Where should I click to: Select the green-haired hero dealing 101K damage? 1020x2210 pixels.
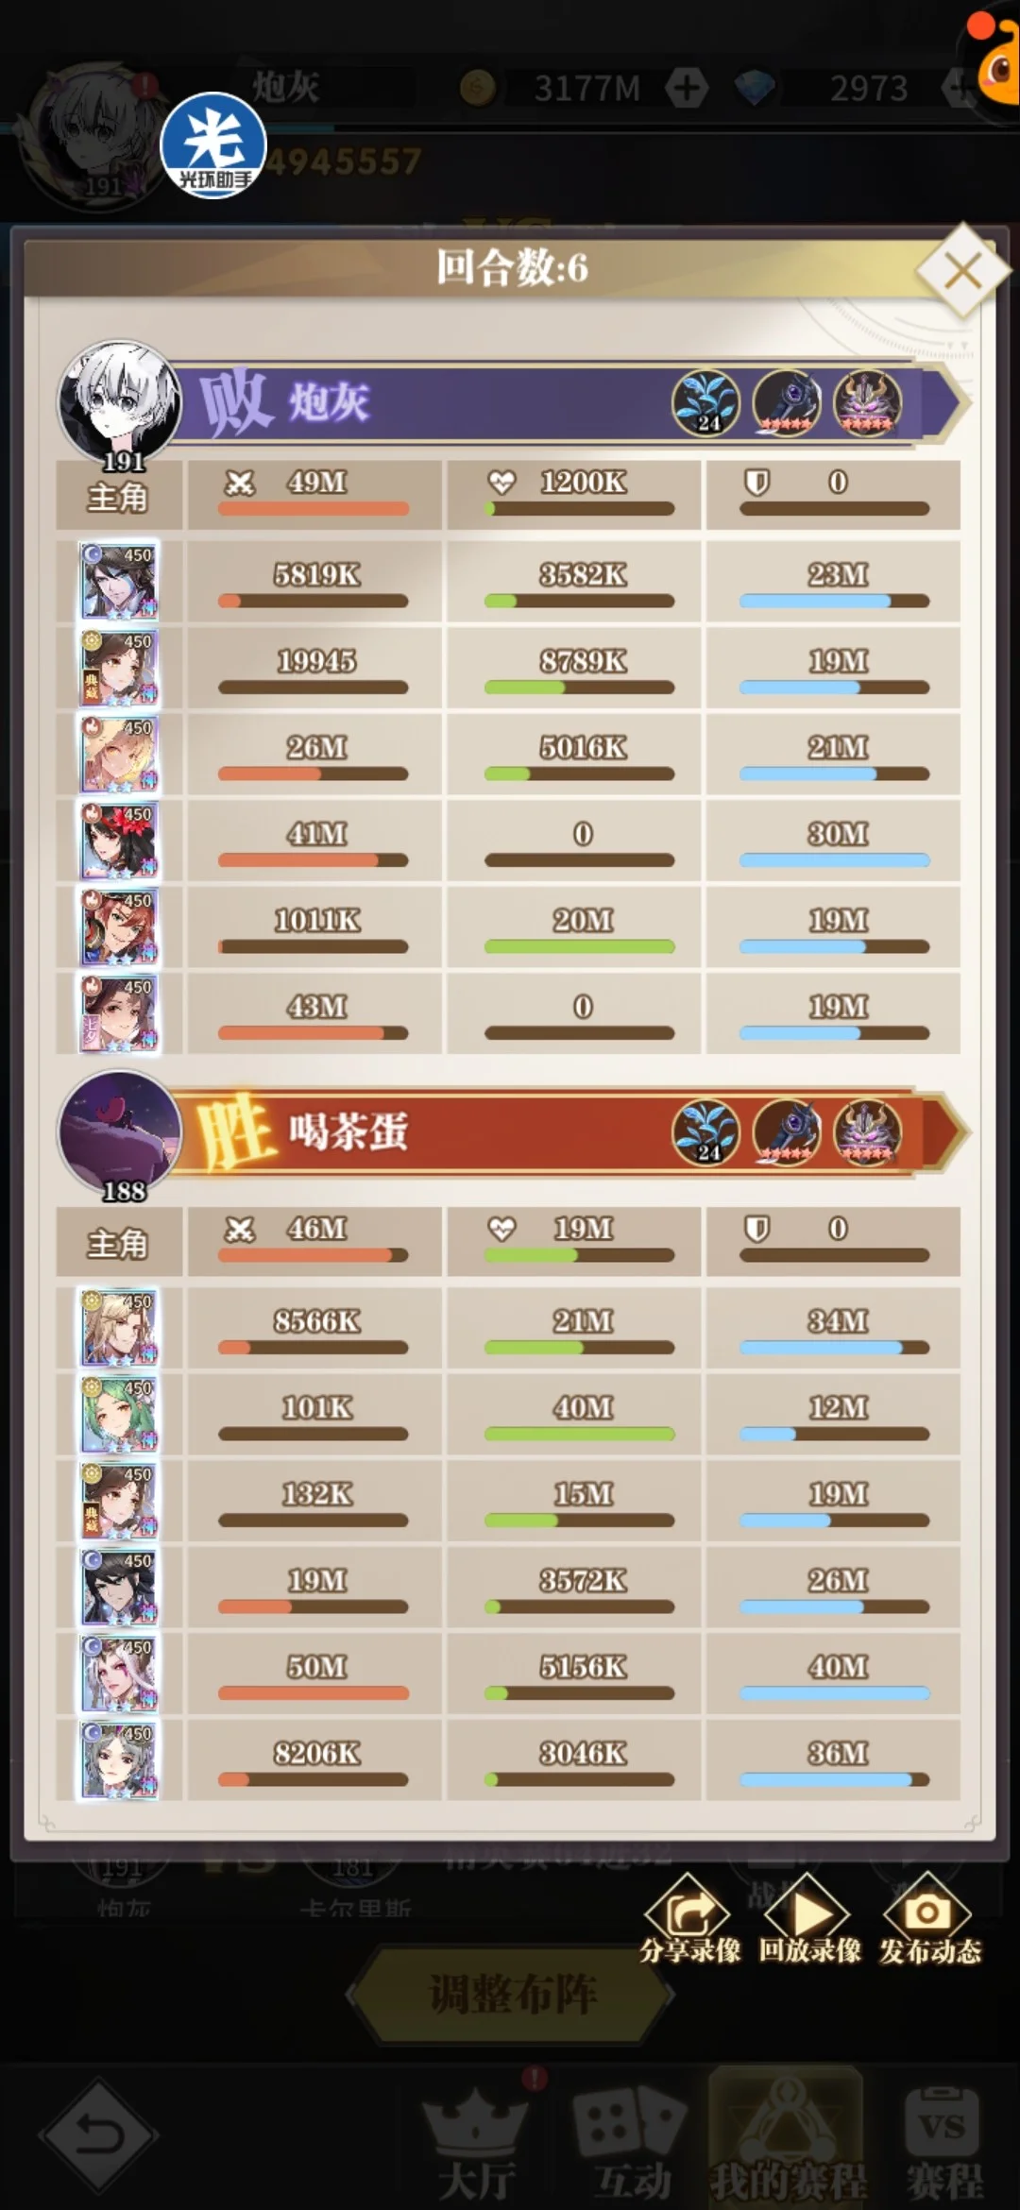click(119, 1414)
